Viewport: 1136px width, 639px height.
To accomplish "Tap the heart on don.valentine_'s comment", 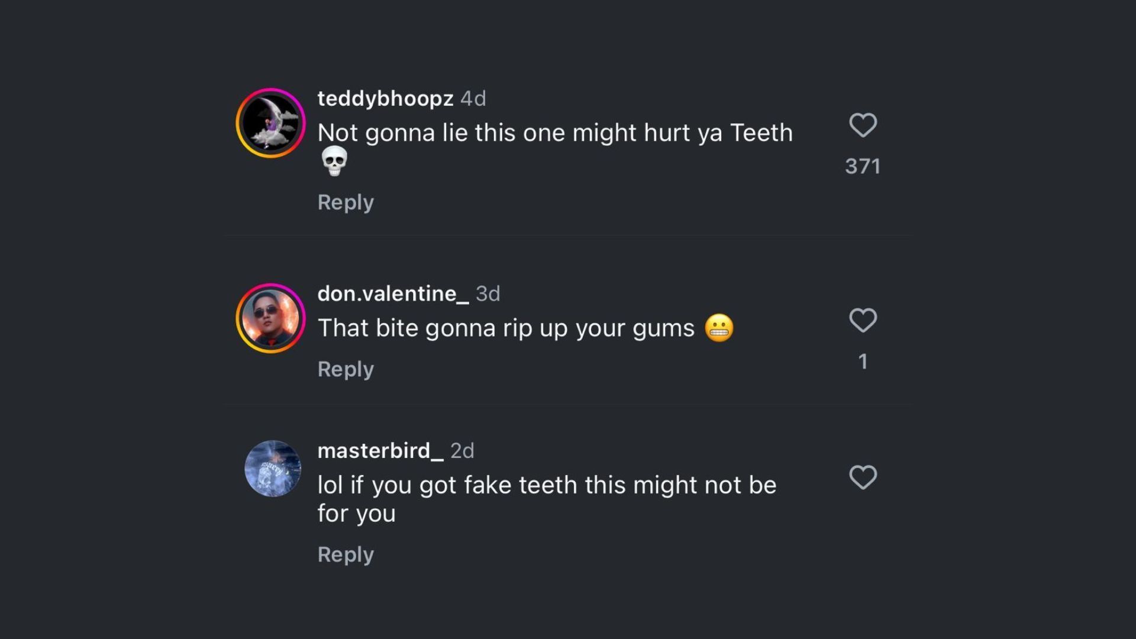I will click(863, 321).
